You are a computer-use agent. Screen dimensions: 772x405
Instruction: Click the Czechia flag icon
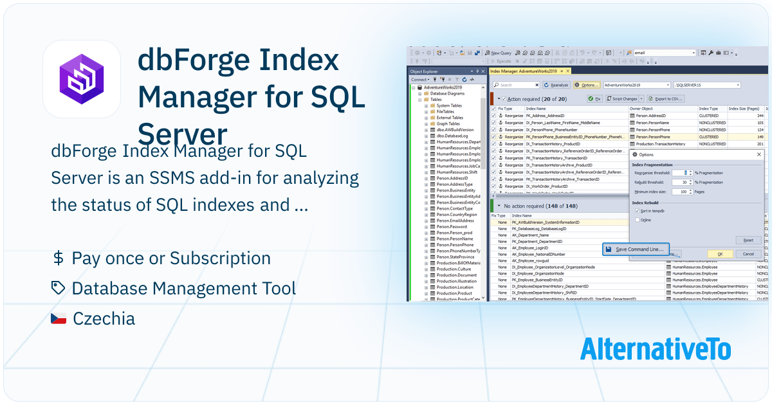point(59,318)
